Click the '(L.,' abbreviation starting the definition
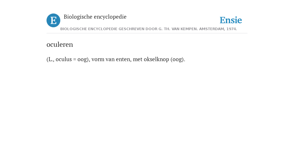Image resolution: width=294 pixels, height=147 pixels. (x=51, y=59)
